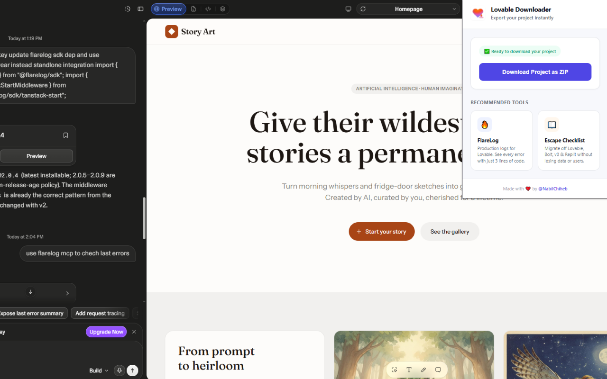Screen dimensions: 607x379
Task: Select the Preview tab
Action: (x=168, y=9)
